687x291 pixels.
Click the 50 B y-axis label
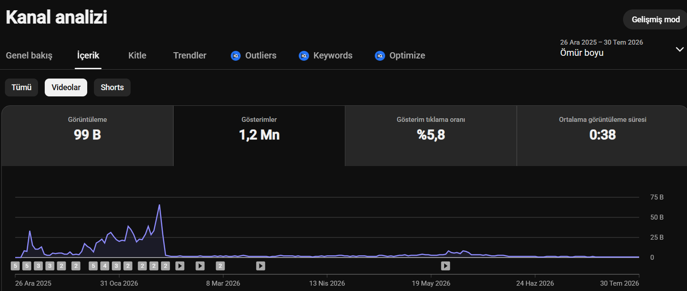pyautogui.click(x=657, y=217)
